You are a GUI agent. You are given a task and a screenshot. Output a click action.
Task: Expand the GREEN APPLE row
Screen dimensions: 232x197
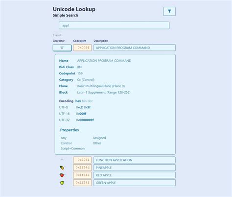[135, 183]
